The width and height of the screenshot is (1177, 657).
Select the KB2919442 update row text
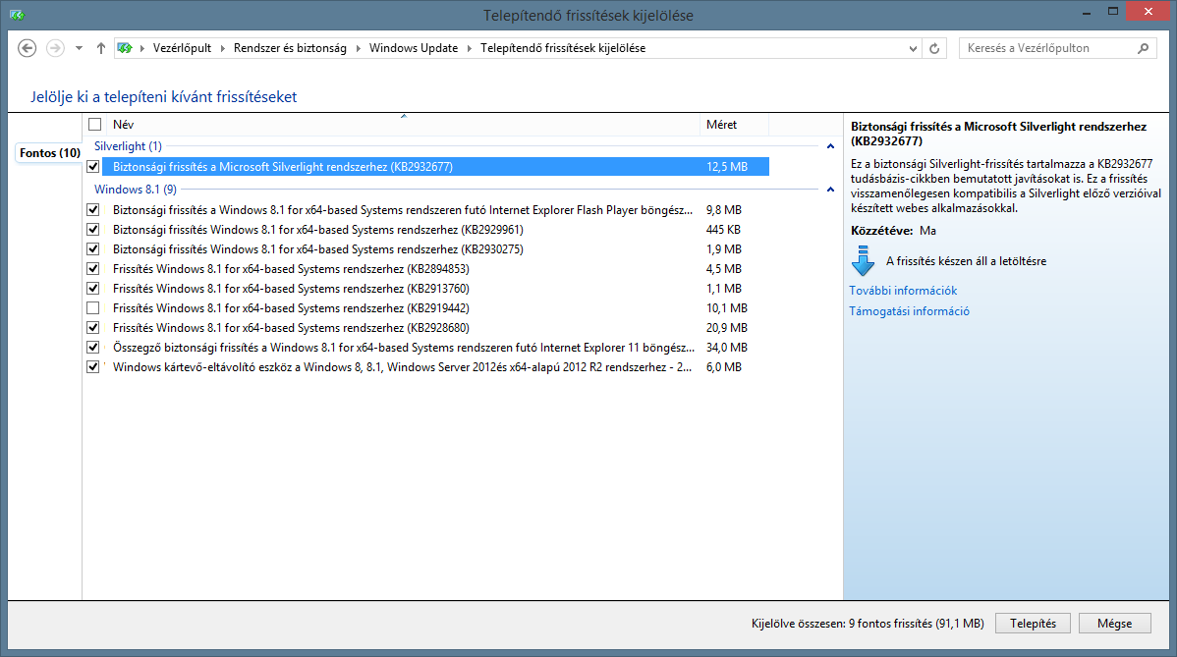click(291, 307)
